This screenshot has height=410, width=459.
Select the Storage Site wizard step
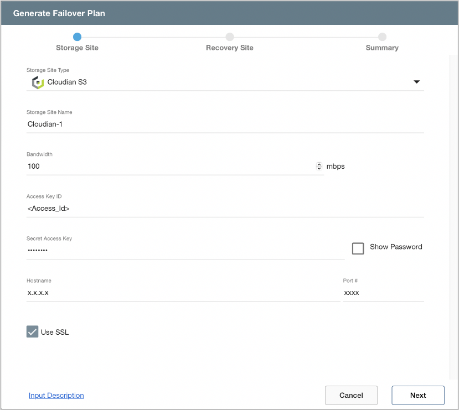77,48
